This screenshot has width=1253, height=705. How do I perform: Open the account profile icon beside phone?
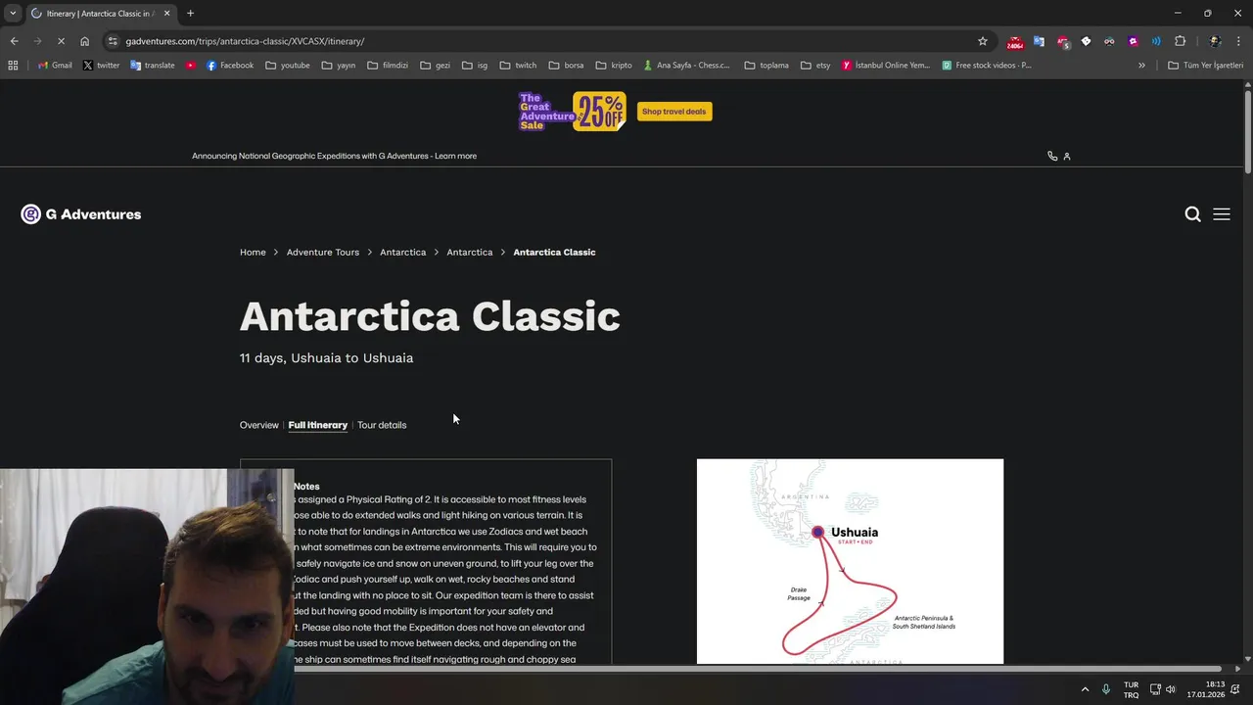[x=1067, y=156]
